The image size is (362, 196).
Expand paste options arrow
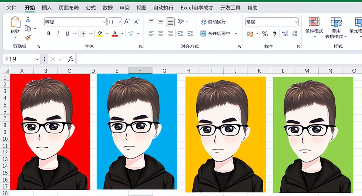(x=15, y=37)
